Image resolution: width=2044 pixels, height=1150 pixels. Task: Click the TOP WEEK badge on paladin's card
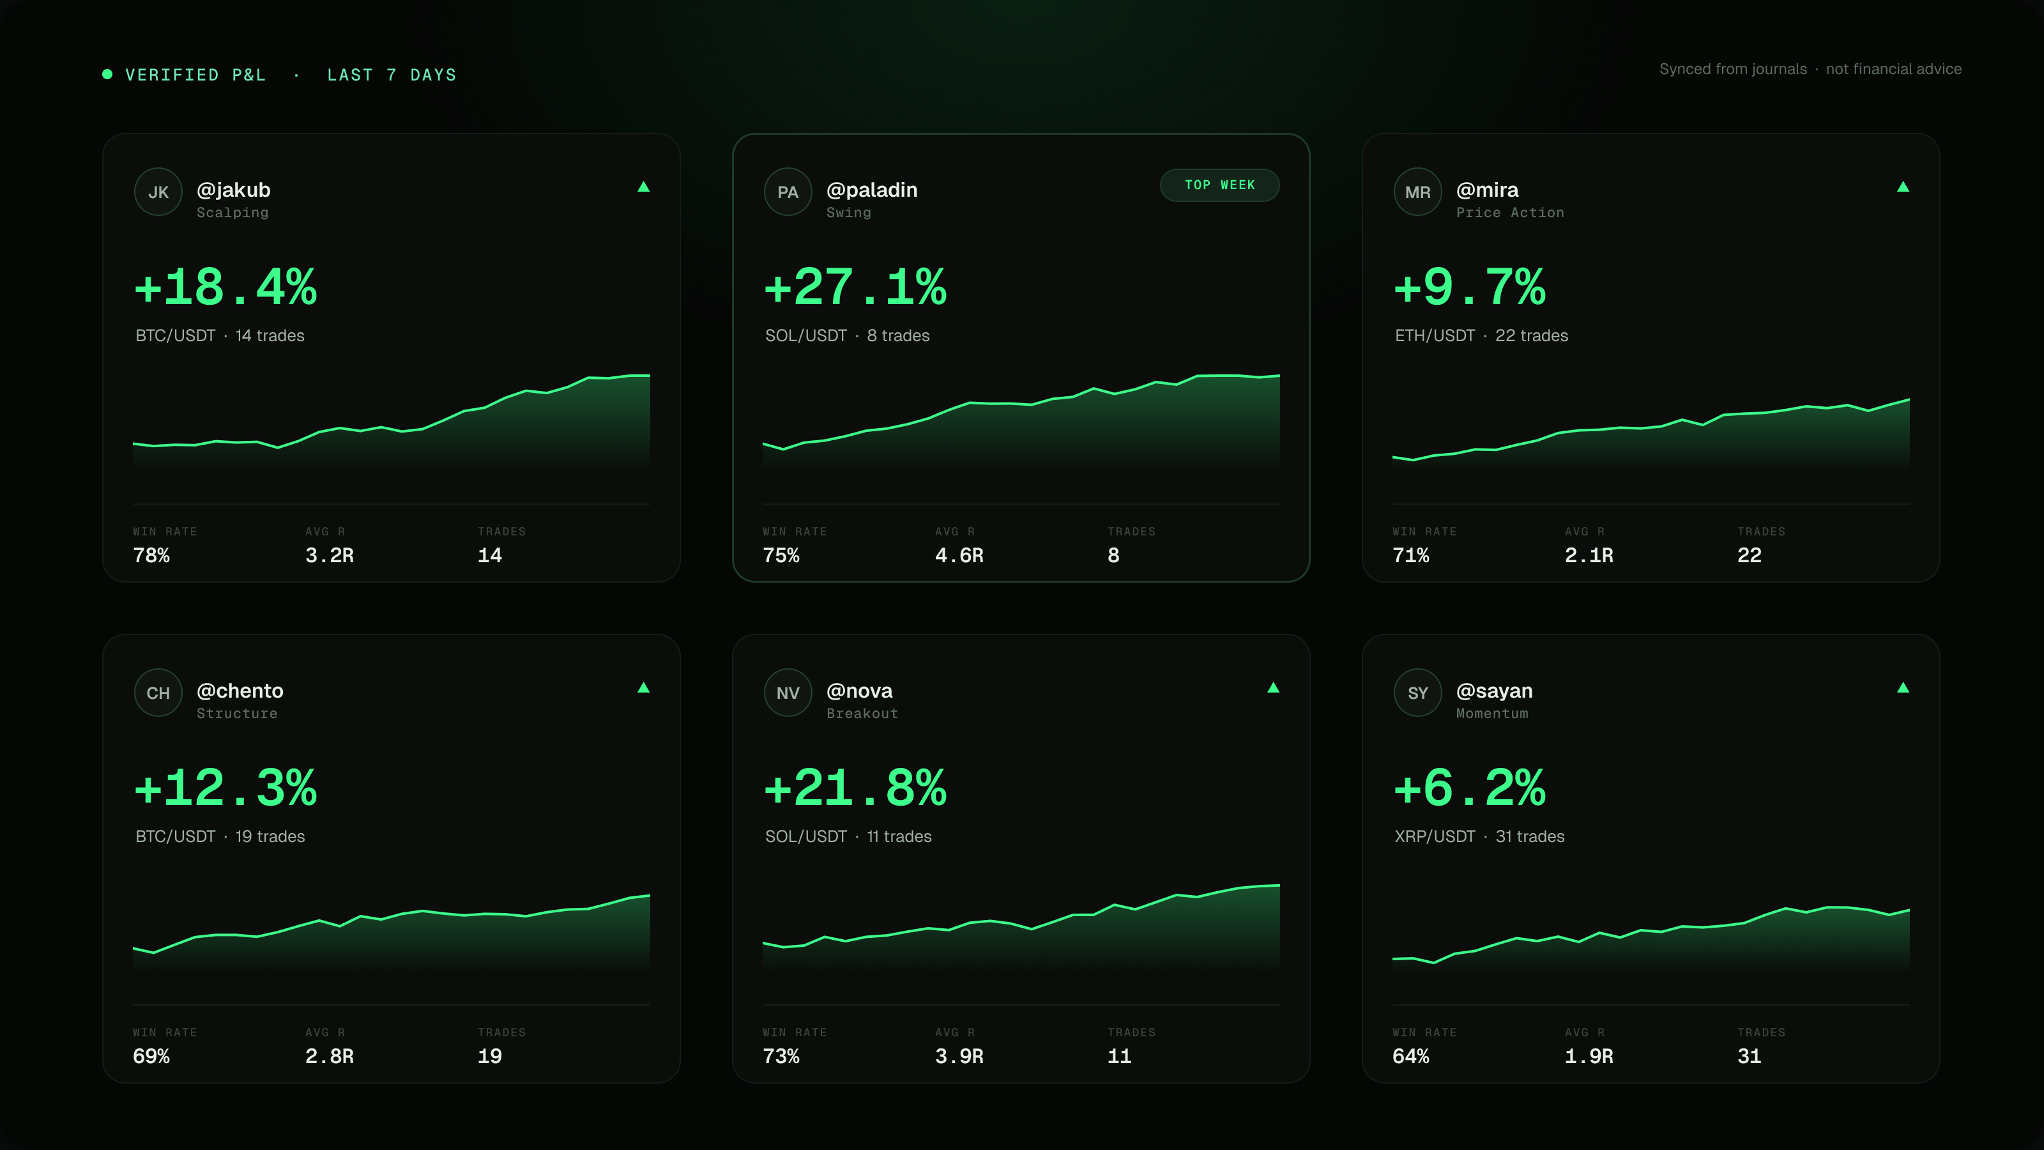1219,185
